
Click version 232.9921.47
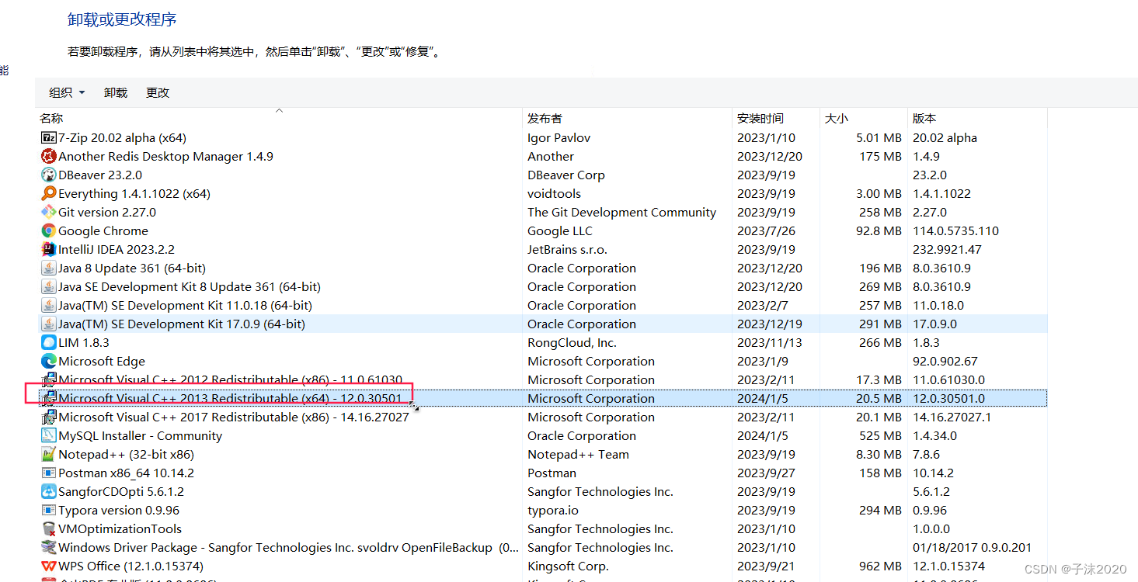point(947,249)
